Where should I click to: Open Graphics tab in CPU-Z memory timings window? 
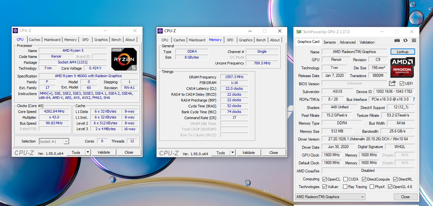[x=246, y=40]
